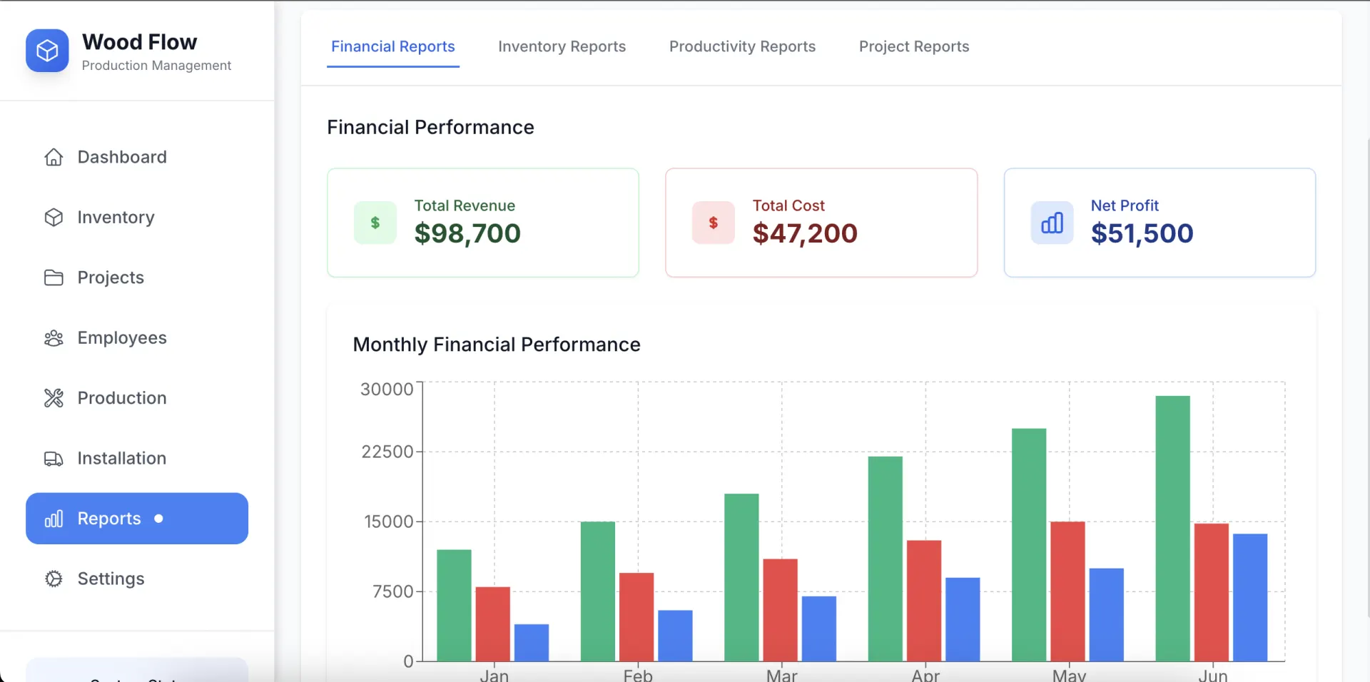Click the blue chart icon on Net Profit
Screen dimensions: 1370x682
point(1052,223)
